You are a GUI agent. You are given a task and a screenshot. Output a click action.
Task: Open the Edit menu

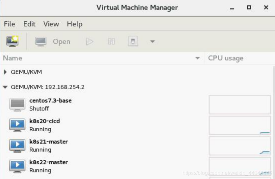[29, 24]
